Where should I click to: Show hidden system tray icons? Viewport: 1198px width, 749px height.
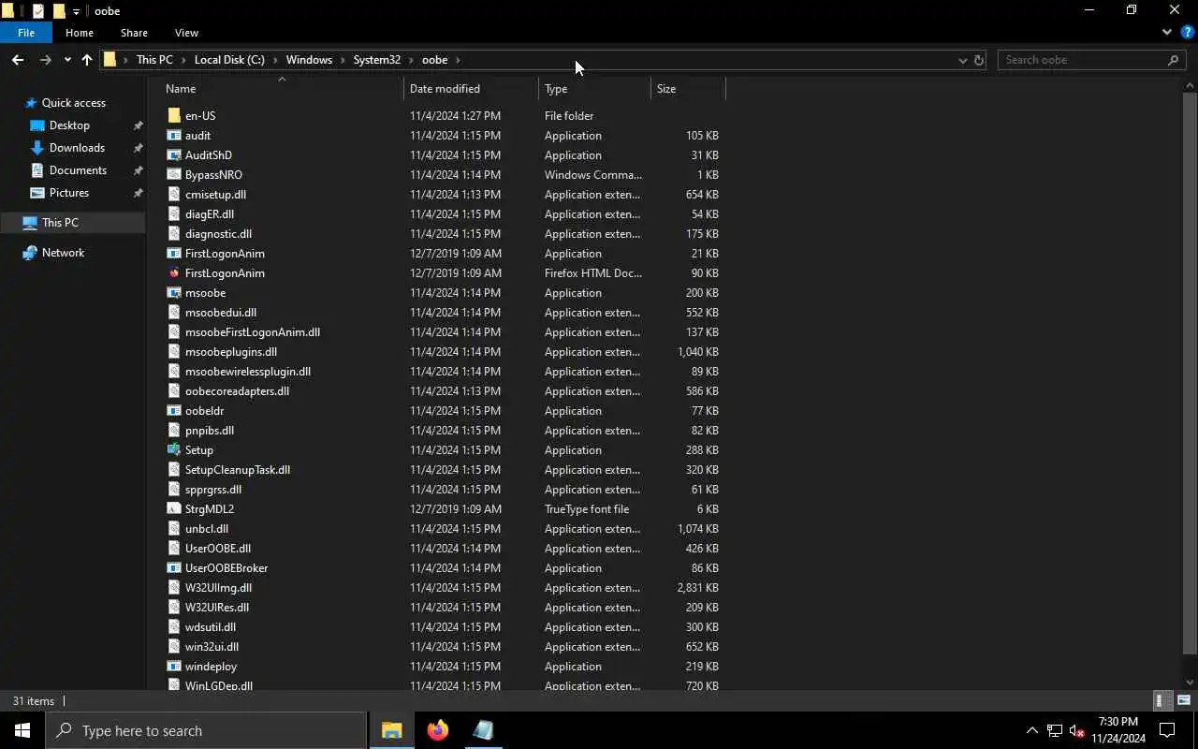[x=1031, y=730]
